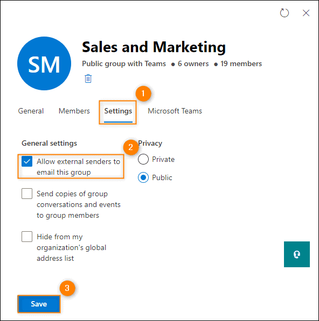Click the trash can delete group icon

point(88,79)
